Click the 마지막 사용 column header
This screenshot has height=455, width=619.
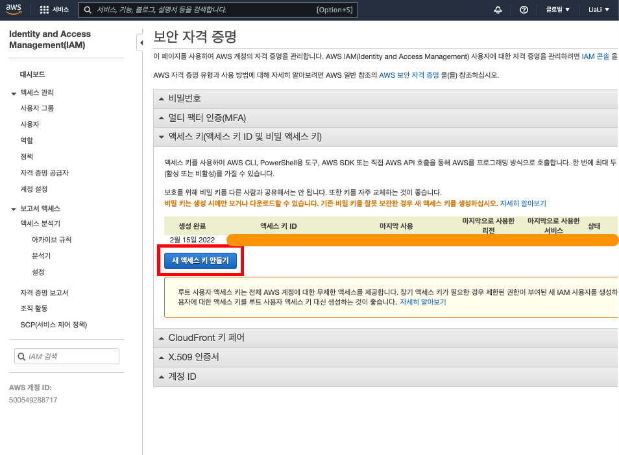(x=396, y=226)
